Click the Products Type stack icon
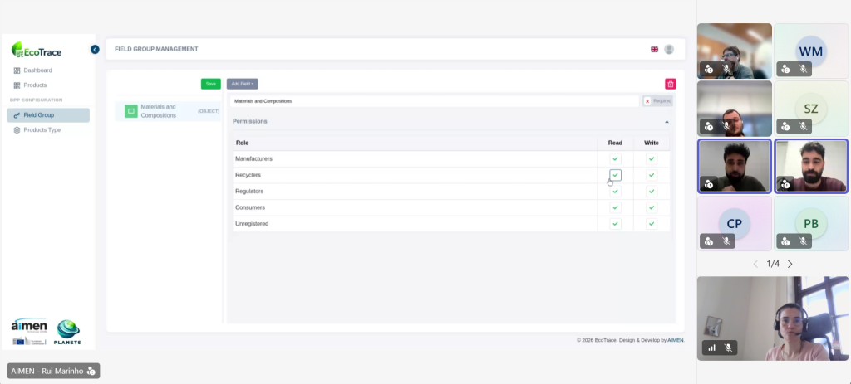 click(17, 130)
